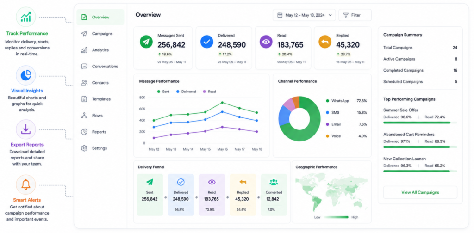This screenshot has height=233, width=474.
Task: Toggle SMS in the channel legend
Action: pos(346,113)
